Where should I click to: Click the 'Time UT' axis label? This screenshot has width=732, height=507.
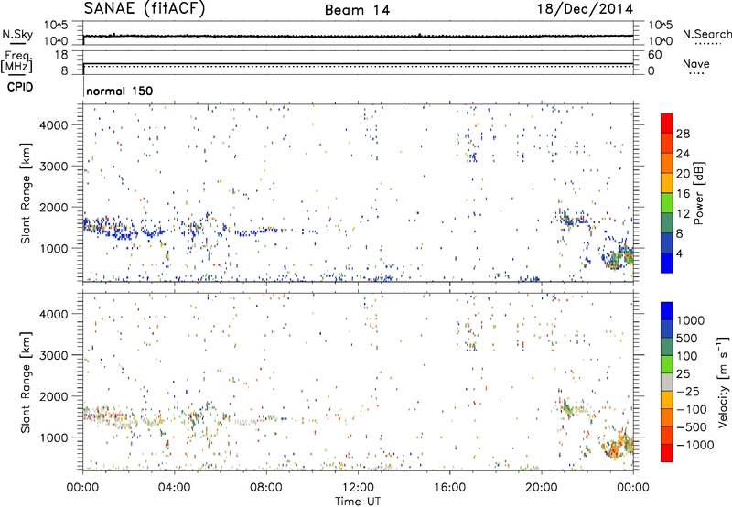pos(358,502)
